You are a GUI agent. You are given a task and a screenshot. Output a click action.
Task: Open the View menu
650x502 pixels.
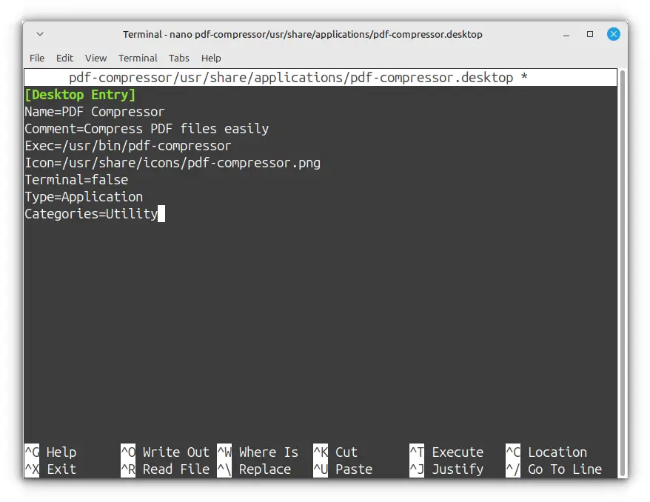click(96, 58)
